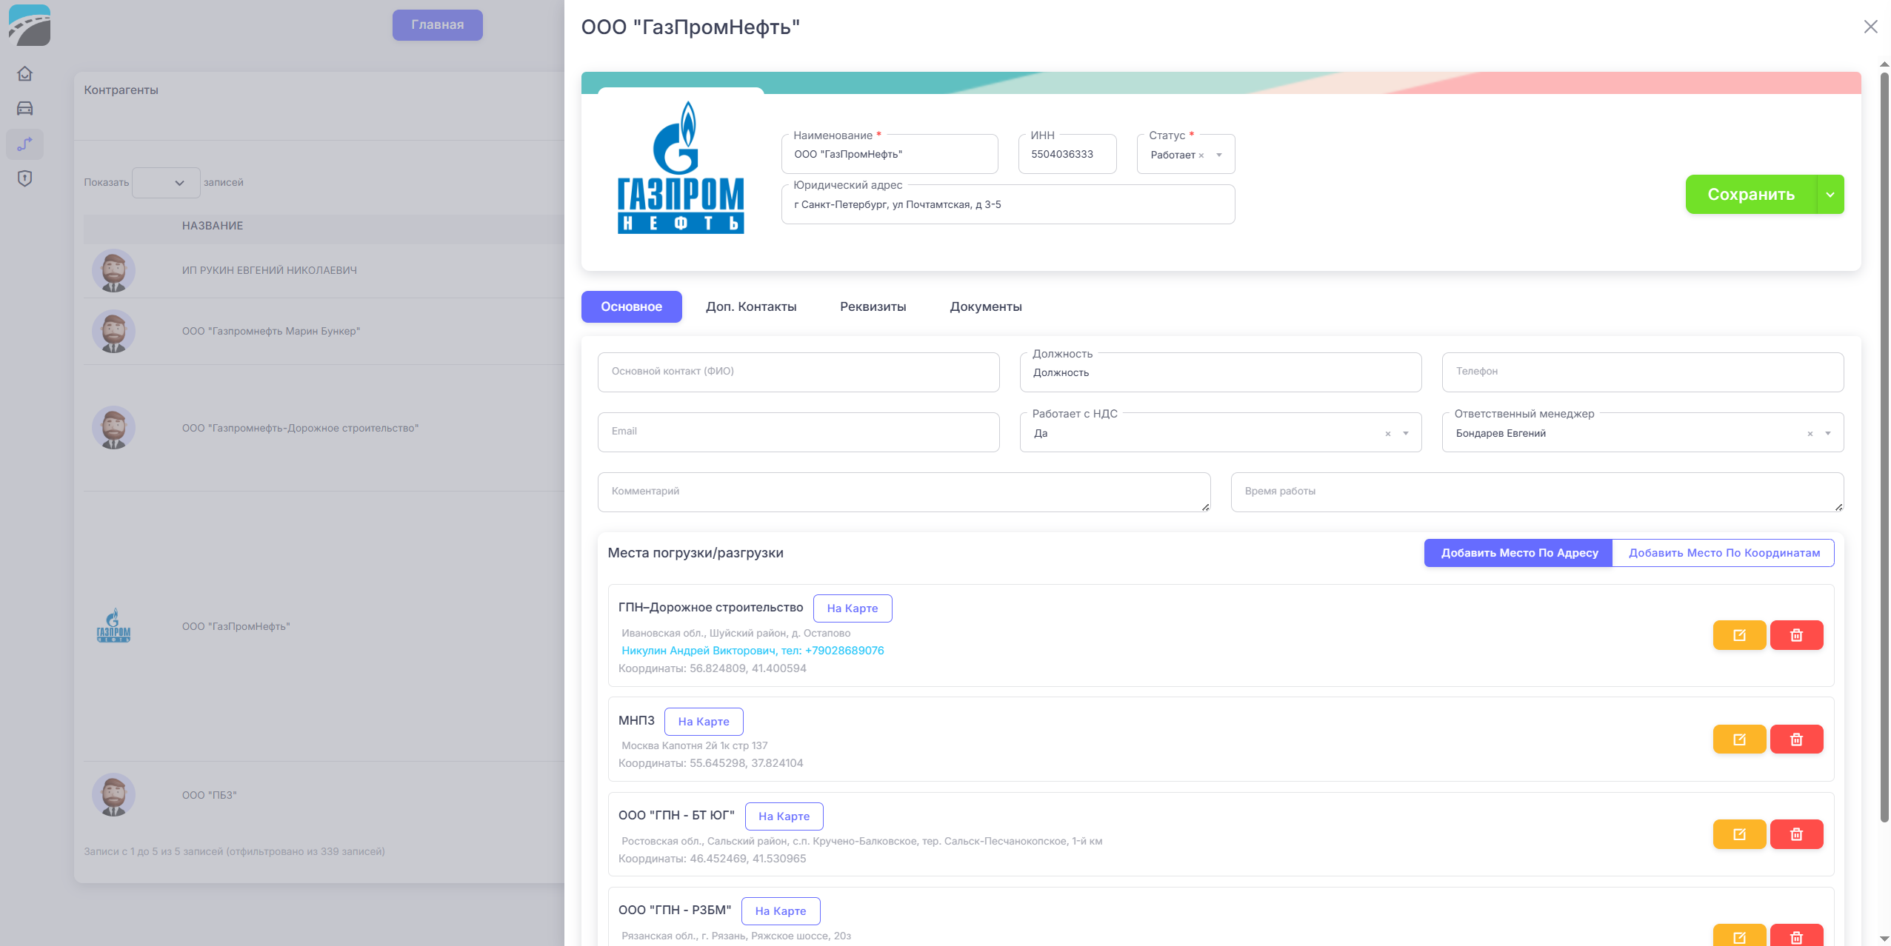Open the Показать records count dropdown
The height and width of the screenshot is (946, 1891).
point(166,183)
